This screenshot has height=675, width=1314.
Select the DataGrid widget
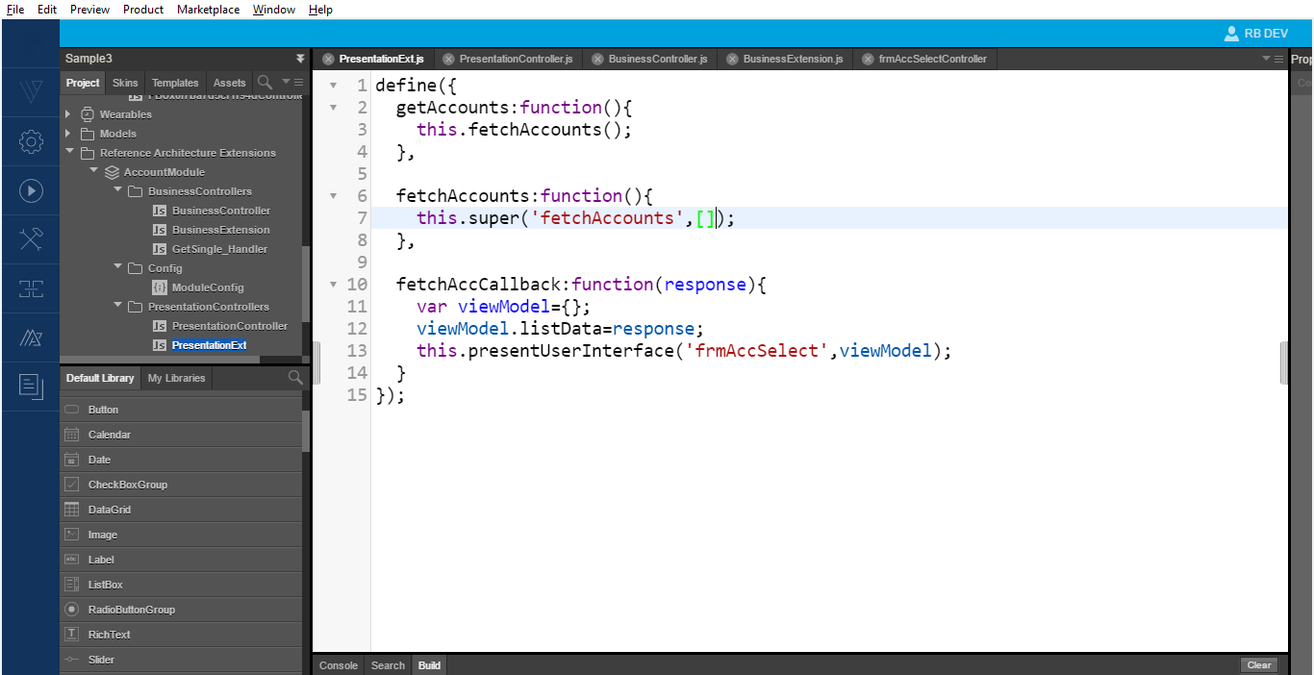(x=181, y=510)
